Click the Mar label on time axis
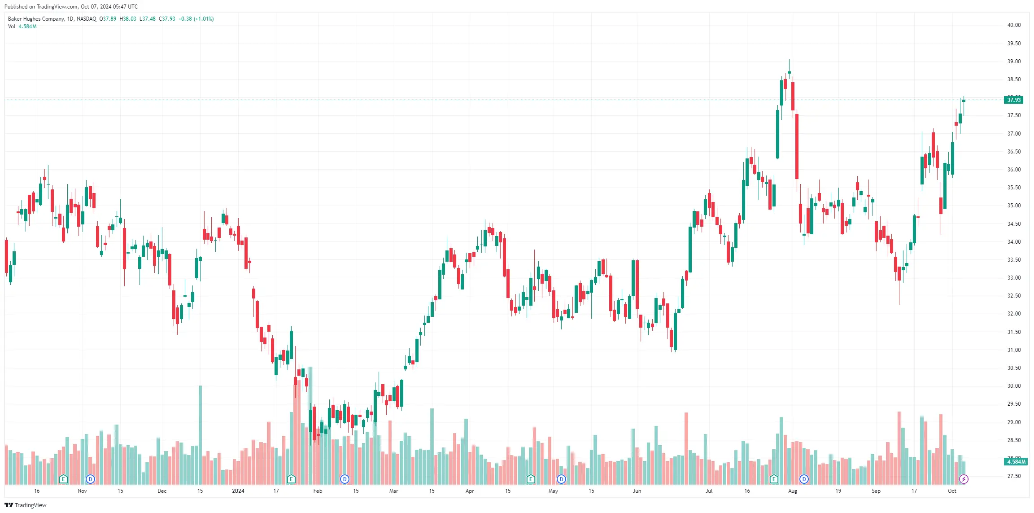This screenshot has width=1034, height=513. click(x=393, y=491)
